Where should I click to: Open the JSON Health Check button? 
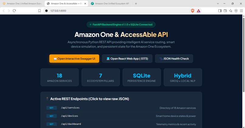[x=174, y=59]
